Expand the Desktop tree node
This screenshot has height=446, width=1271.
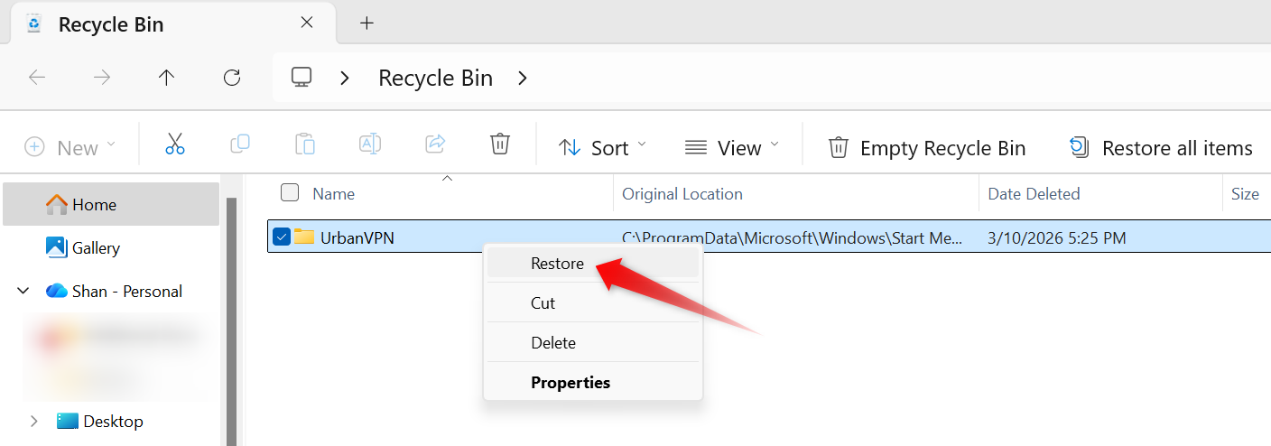pyautogui.click(x=34, y=421)
